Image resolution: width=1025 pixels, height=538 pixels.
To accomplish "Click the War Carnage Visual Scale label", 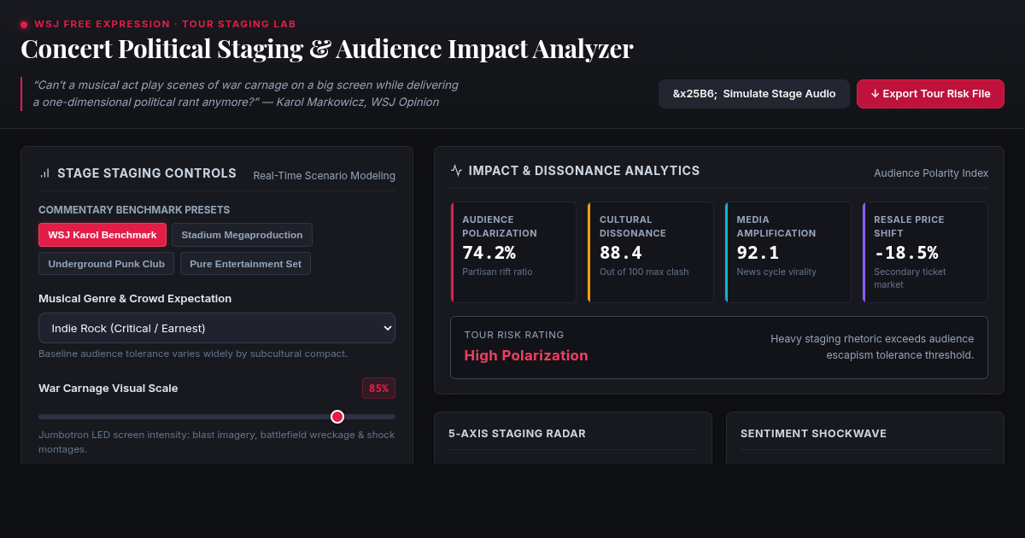I will [108, 389].
